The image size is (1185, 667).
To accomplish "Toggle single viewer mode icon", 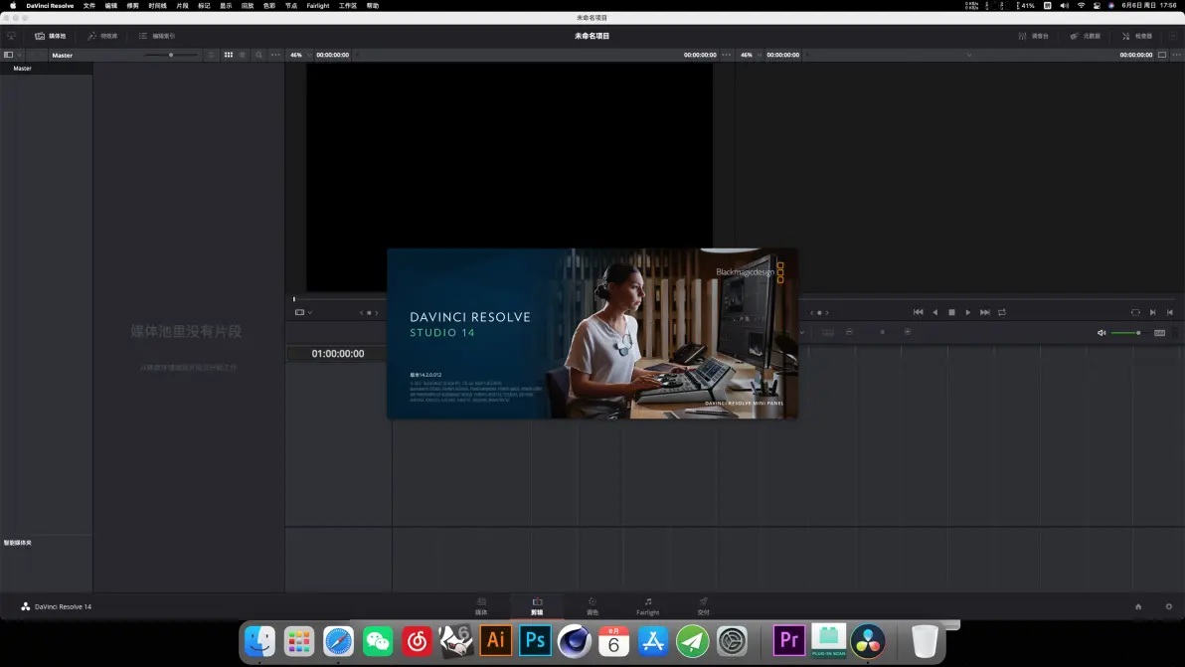I will [1162, 55].
